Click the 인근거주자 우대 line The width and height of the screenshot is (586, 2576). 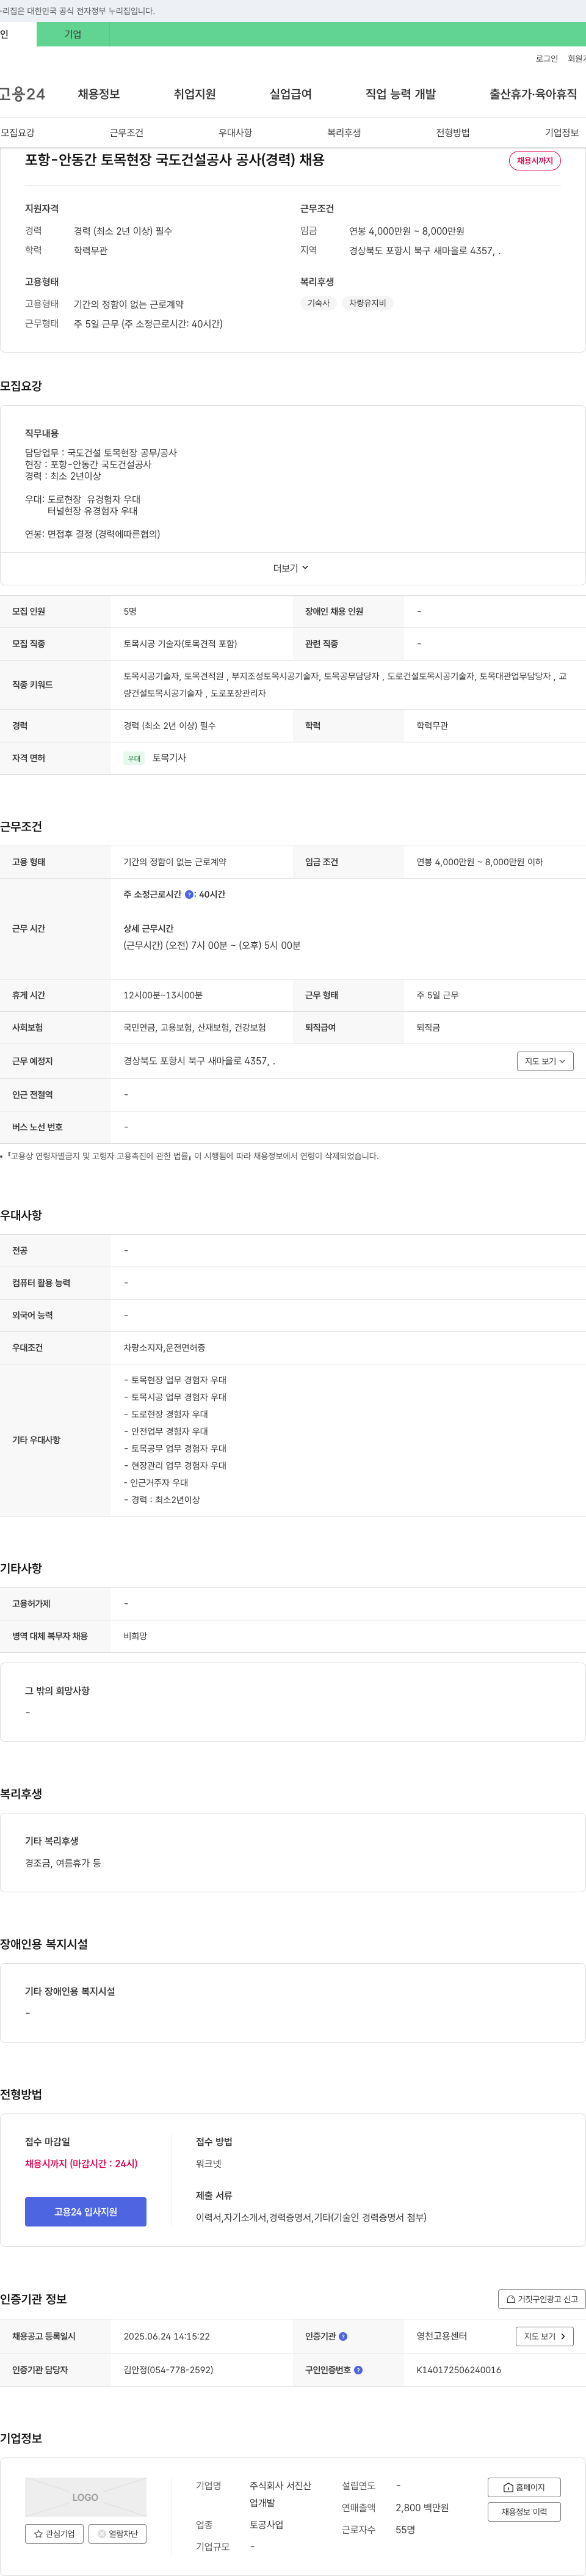pos(156,1483)
